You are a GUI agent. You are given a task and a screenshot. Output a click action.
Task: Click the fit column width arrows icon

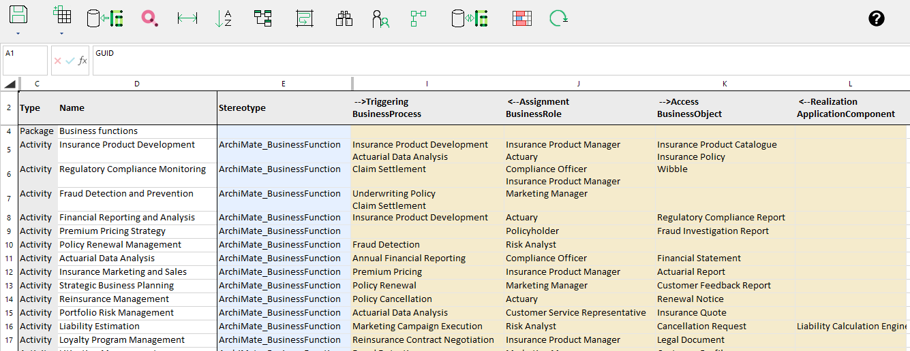pos(187,18)
